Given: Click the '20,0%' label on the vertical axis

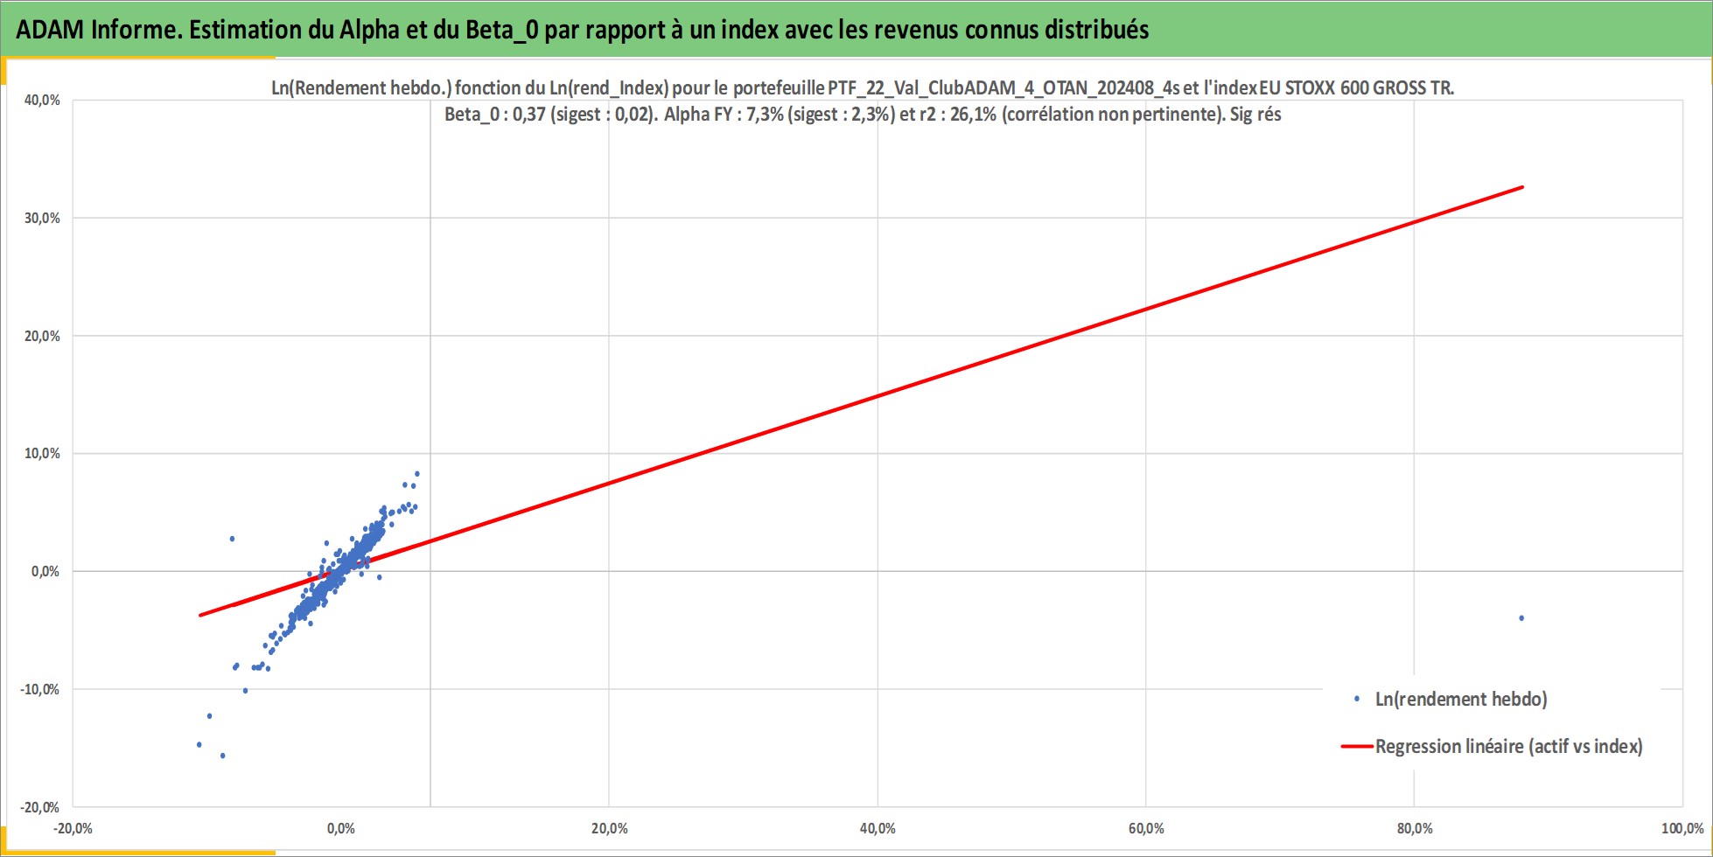Looking at the screenshot, I should coord(42,337).
